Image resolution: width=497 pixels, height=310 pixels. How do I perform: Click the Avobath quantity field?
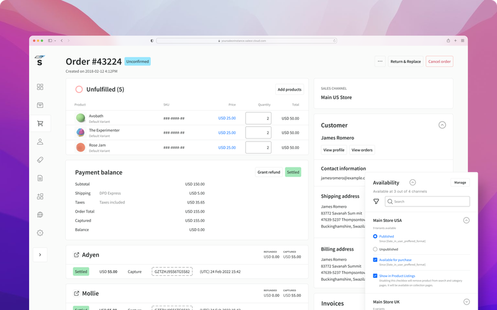[x=258, y=118]
